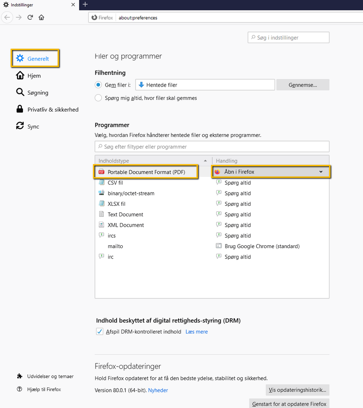Screen dimensions: 363x408
Task: Go back one page
Action: point(7,18)
